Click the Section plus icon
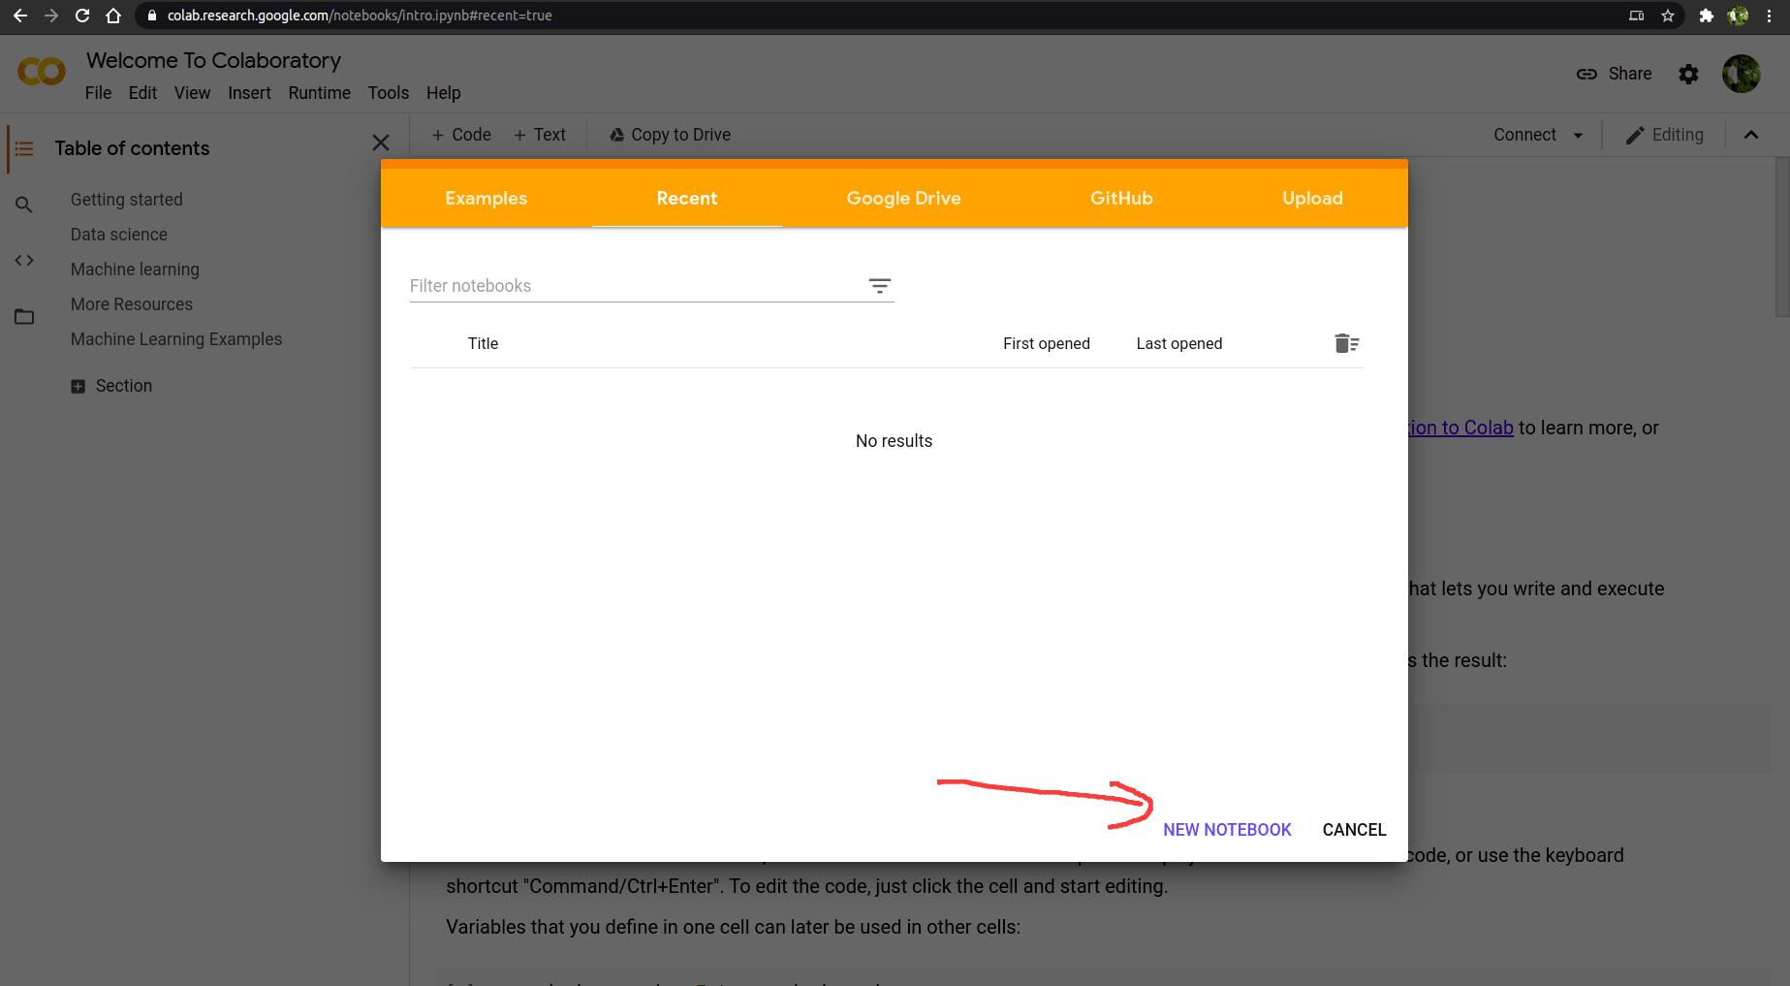Viewport: 1790px width, 986px height. [x=79, y=386]
